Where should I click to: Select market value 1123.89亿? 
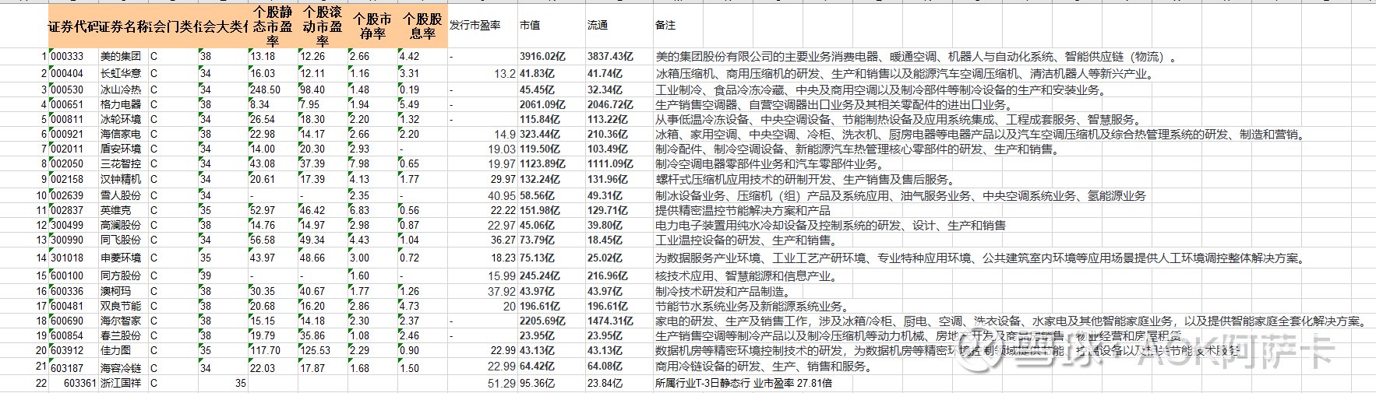[x=542, y=163]
